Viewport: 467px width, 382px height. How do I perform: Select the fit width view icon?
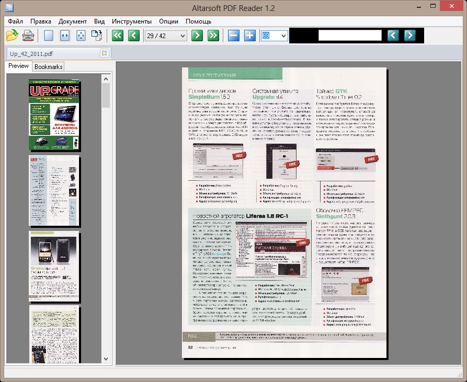point(65,36)
